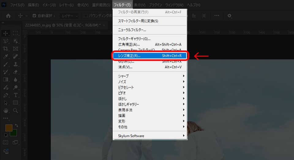Select the Horizontal Type tool

tap(15, 95)
